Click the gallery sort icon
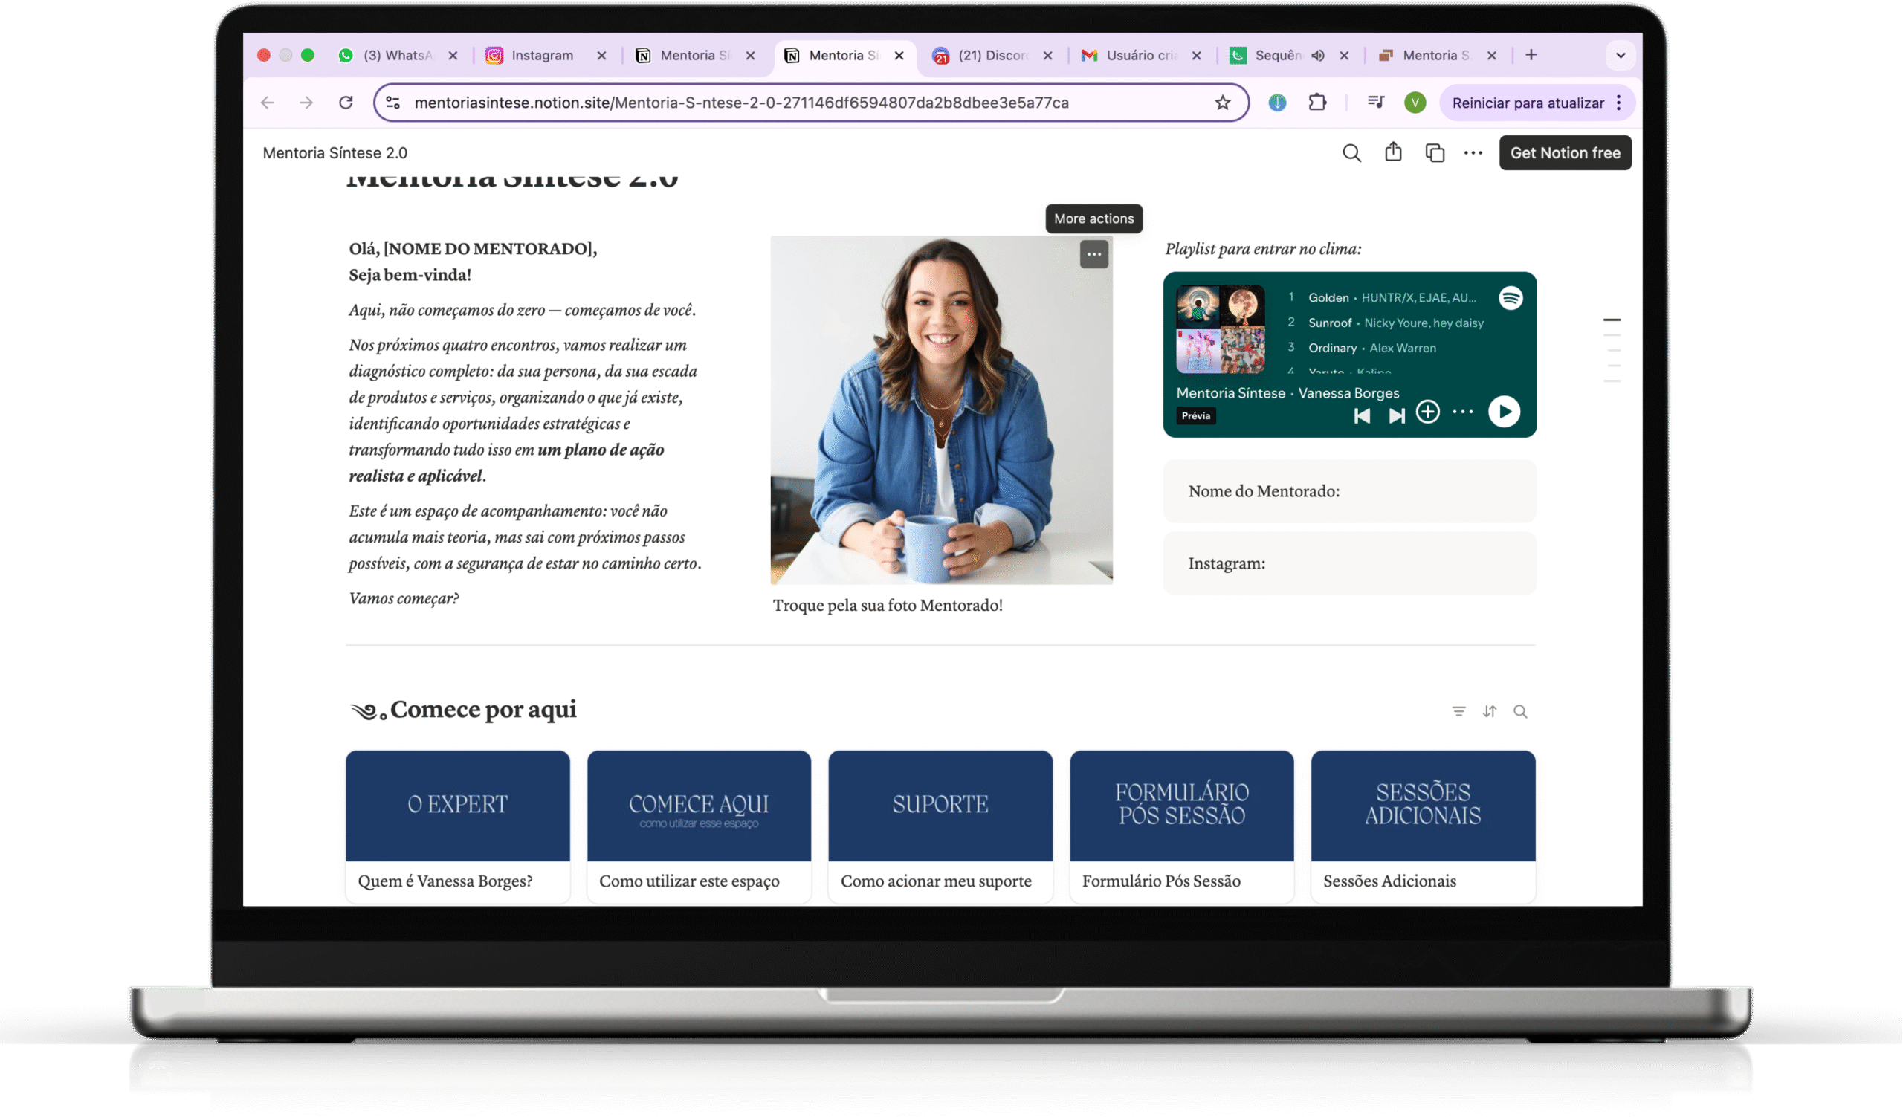 1489,712
